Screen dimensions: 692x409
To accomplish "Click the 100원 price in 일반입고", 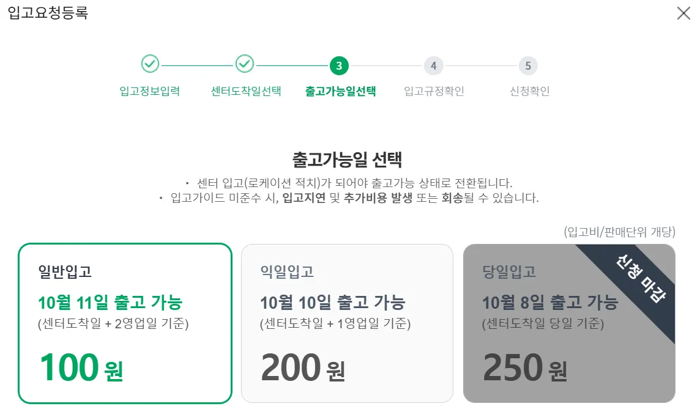I will coord(81,367).
